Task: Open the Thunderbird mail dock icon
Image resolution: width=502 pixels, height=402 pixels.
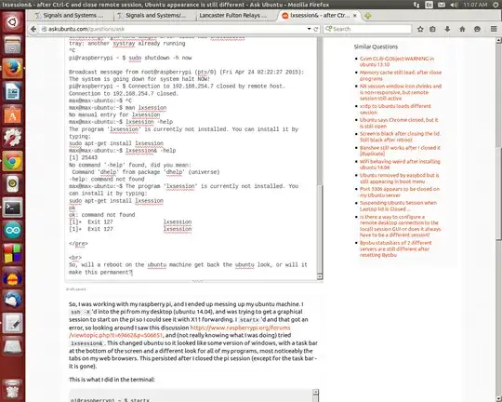Action: 12,300
